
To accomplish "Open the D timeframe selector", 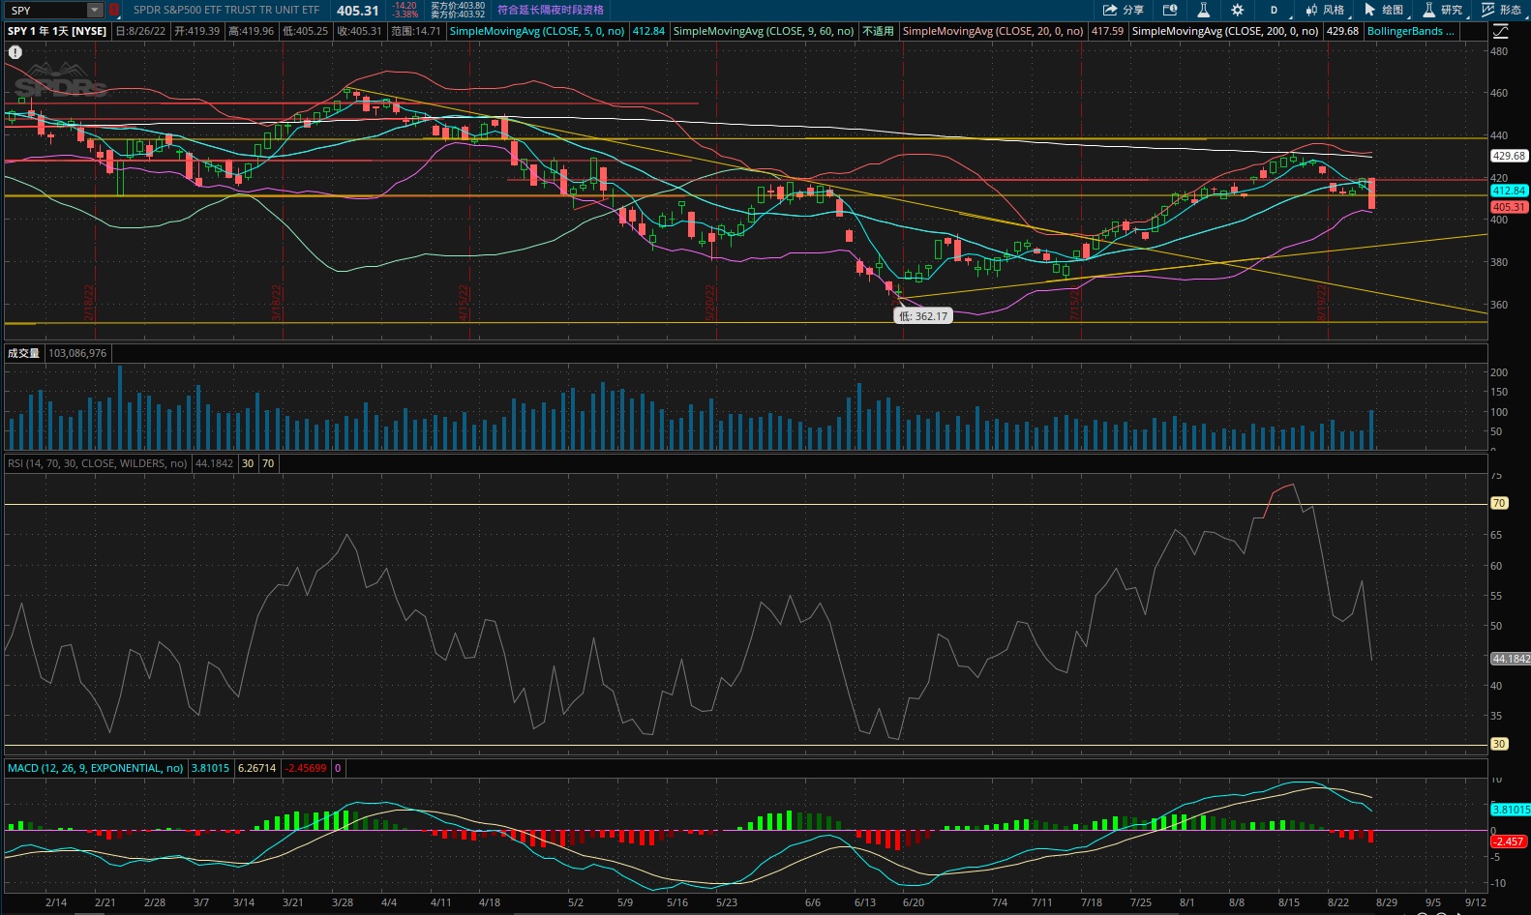I will 1274,10.
